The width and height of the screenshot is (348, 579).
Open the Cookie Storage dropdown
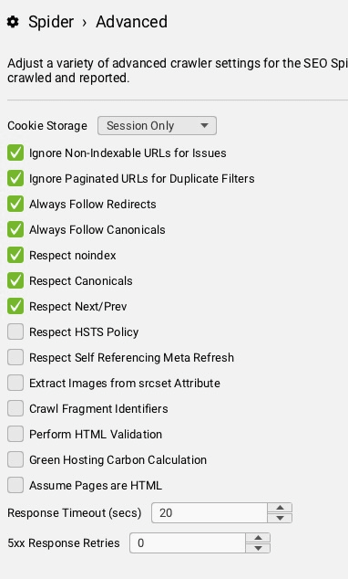coord(157,125)
